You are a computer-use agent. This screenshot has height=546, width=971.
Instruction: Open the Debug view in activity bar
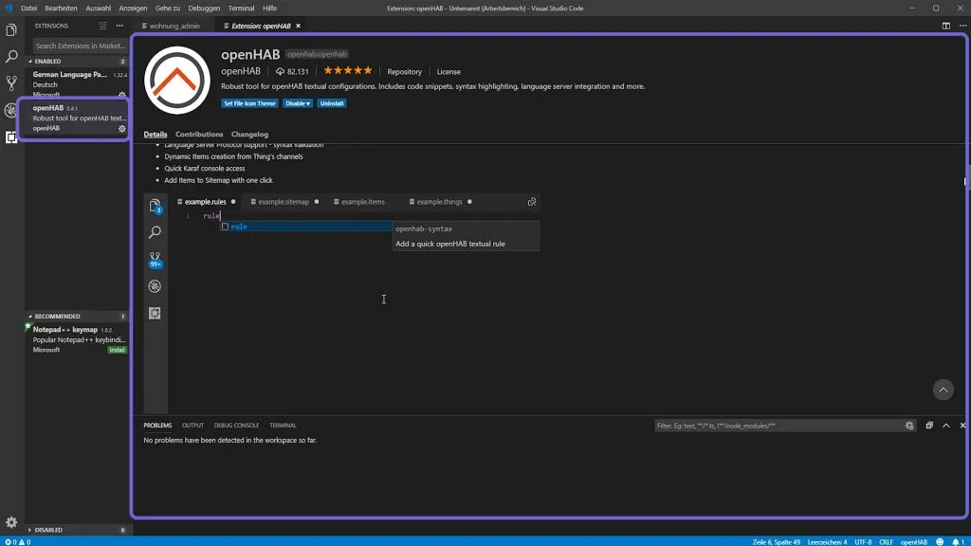tap(11, 110)
